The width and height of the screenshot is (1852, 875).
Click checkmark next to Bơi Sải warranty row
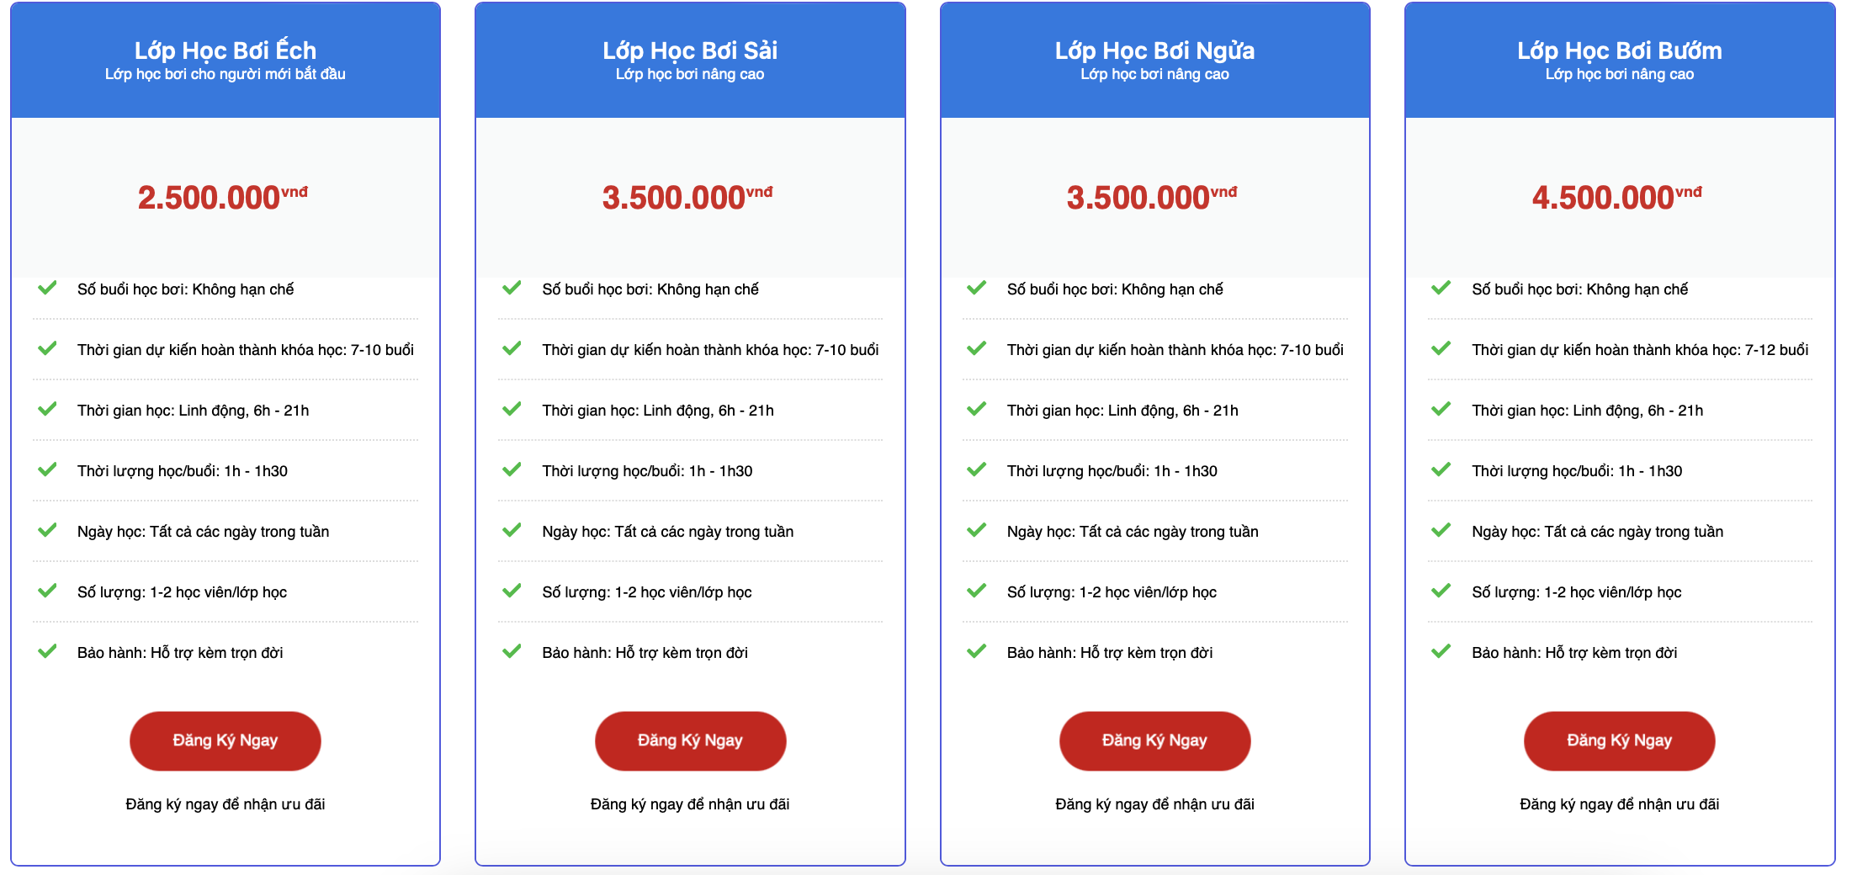[512, 651]
